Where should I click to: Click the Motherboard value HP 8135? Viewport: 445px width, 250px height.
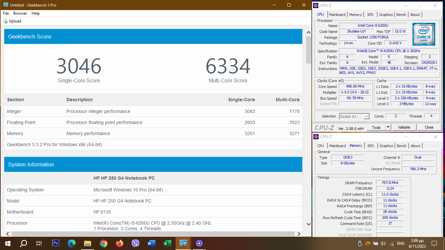102,212
